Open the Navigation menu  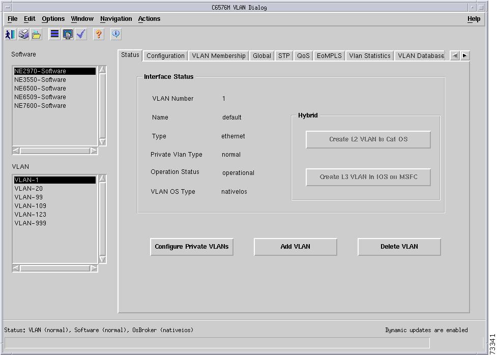pyautogui.click(x=116, y=19)
